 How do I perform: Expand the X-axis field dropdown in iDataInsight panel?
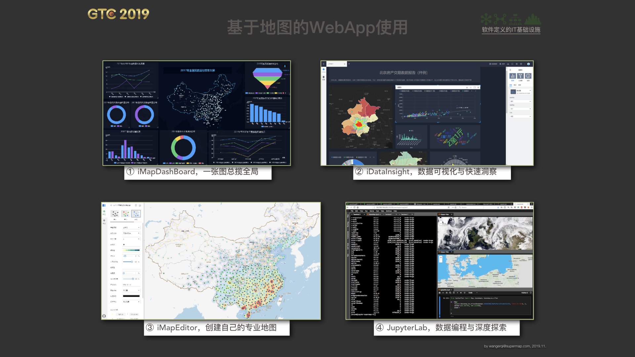521,101
